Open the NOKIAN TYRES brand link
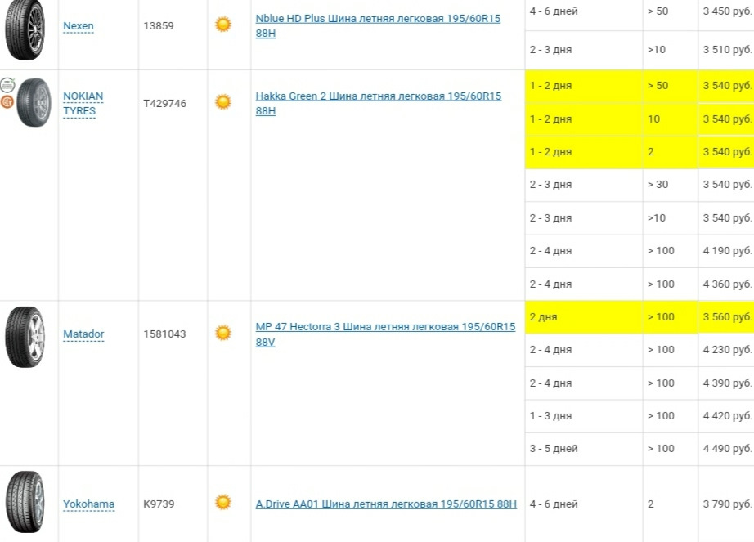The width and height of the screenshot is (754, 542). 83,104
